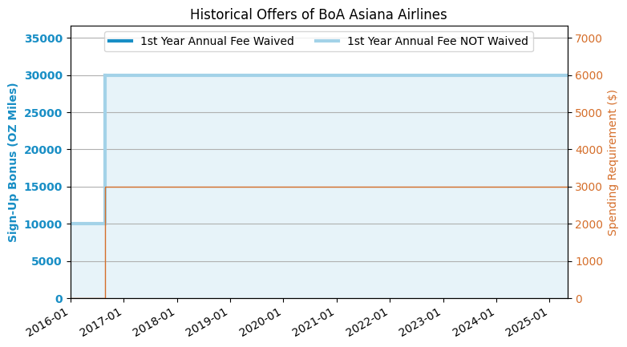Click the Spending Requirement ($) axis label
The image size is (627, 347).
point(613,162)
